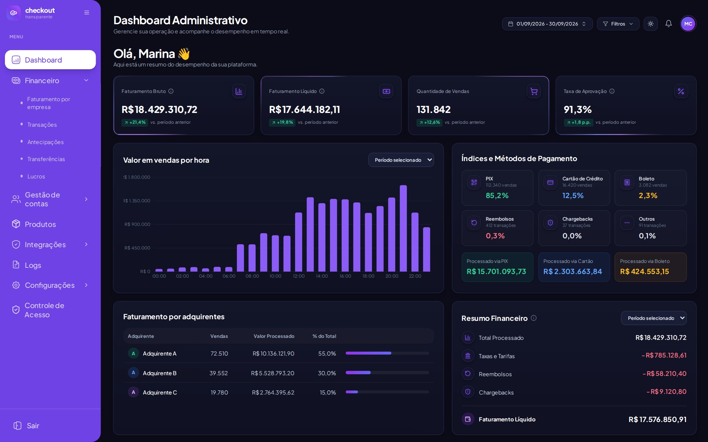The height and width of the screenshot is (442, 708).
Task: Click the shopping cart icon in Quantidade de Vendas card
Action: click(534, 91)
